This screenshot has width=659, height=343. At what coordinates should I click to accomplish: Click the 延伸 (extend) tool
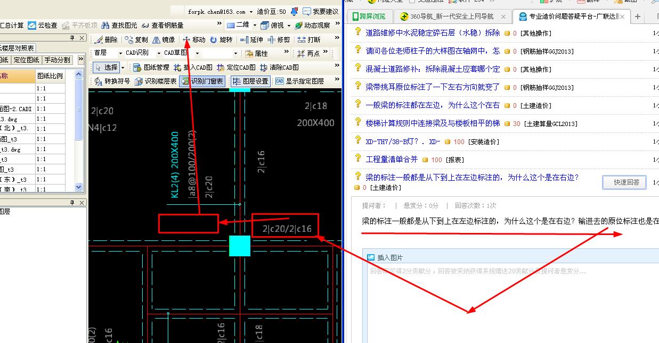click(x=251, y=40)
